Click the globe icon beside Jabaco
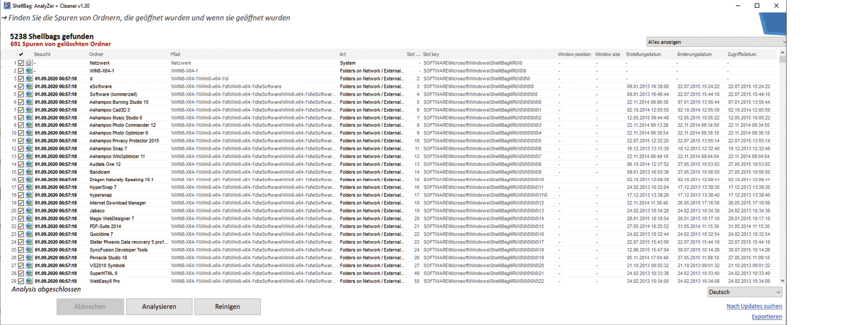Viewport: 857px width, 325px height. click(29, 211)
